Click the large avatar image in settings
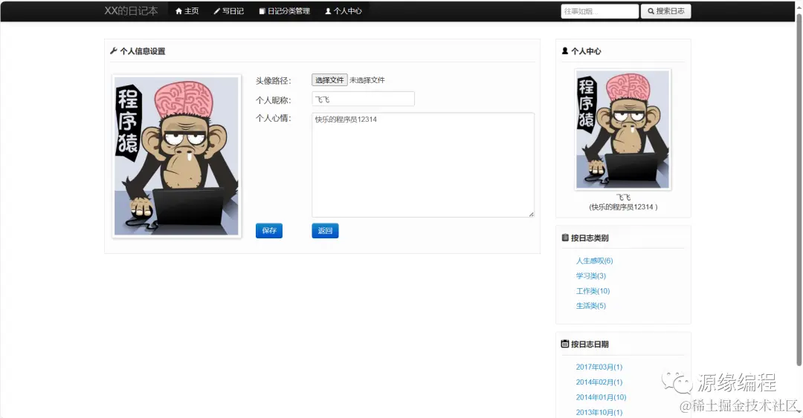Screen dimensions: 803x418 [x=177, y=156]
